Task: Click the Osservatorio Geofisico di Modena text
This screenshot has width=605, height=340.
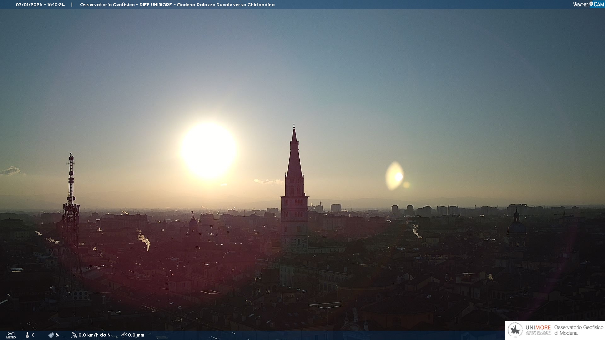Action: (x=578, y=330)
